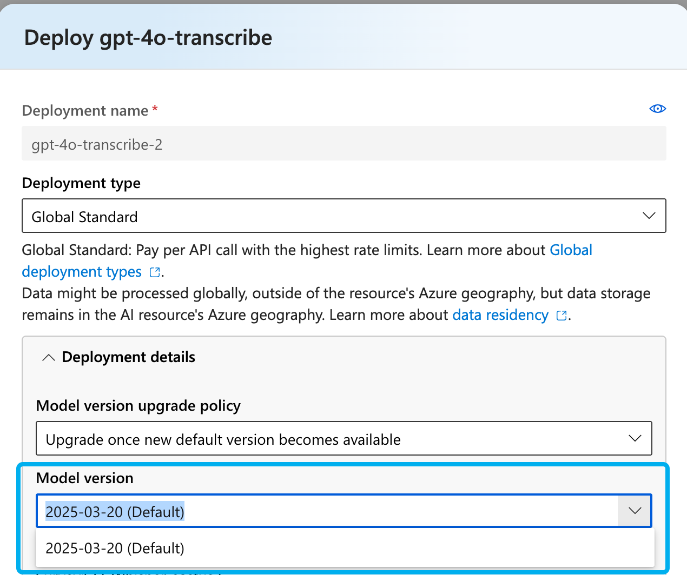Click the Deployment details header text
Image resolution: width=687 pixels, height=575 pixels.
click(128, 357)
